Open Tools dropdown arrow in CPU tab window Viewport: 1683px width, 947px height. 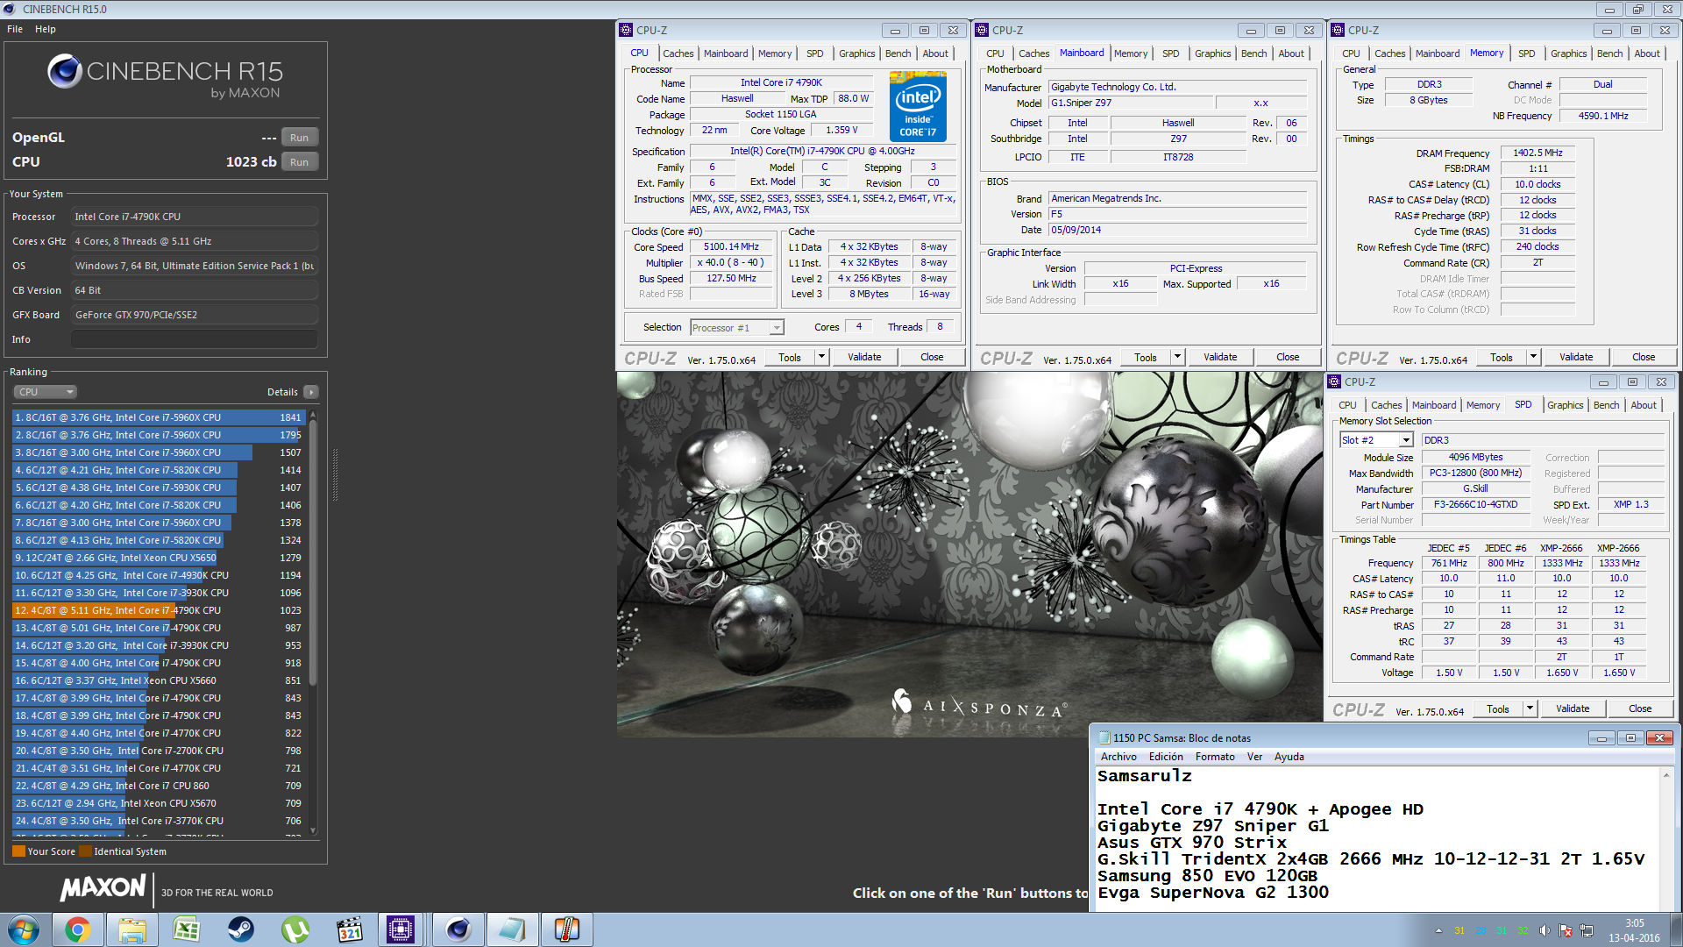click(x=821, y=357)
